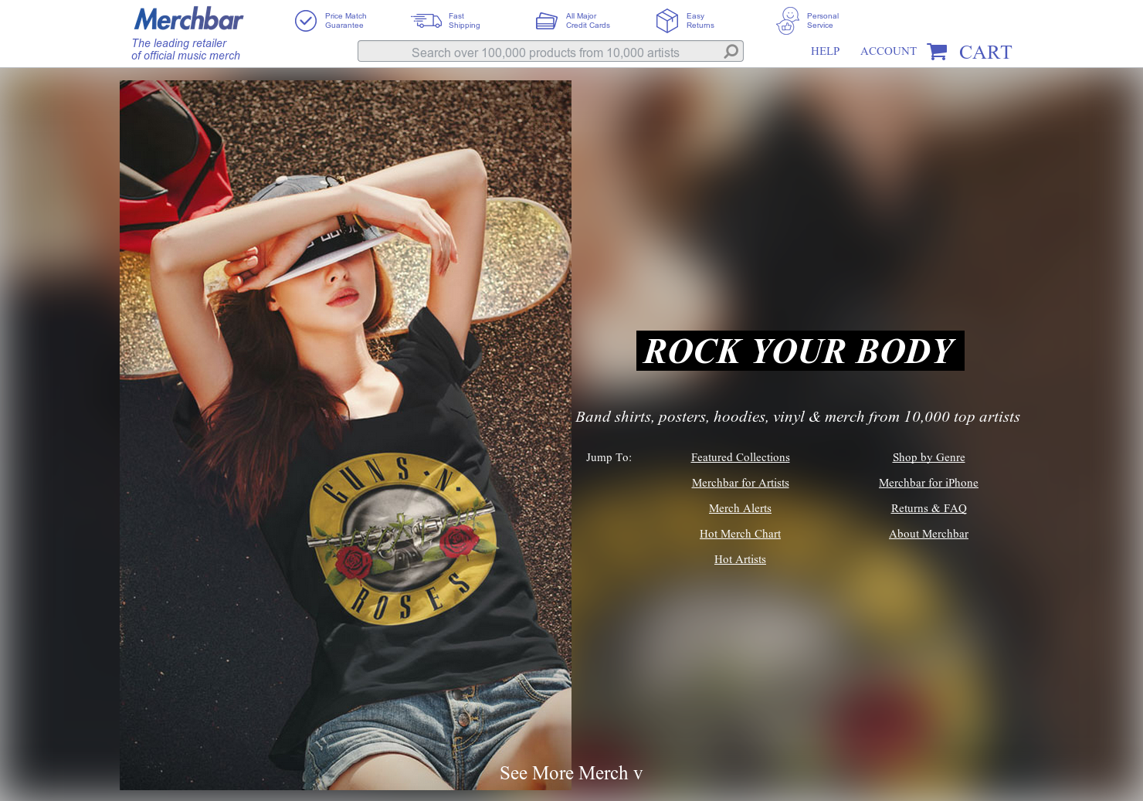The image size is (1143, 801).
Task: Open the ACCOUNT menu item
Action: click(888, 52)
